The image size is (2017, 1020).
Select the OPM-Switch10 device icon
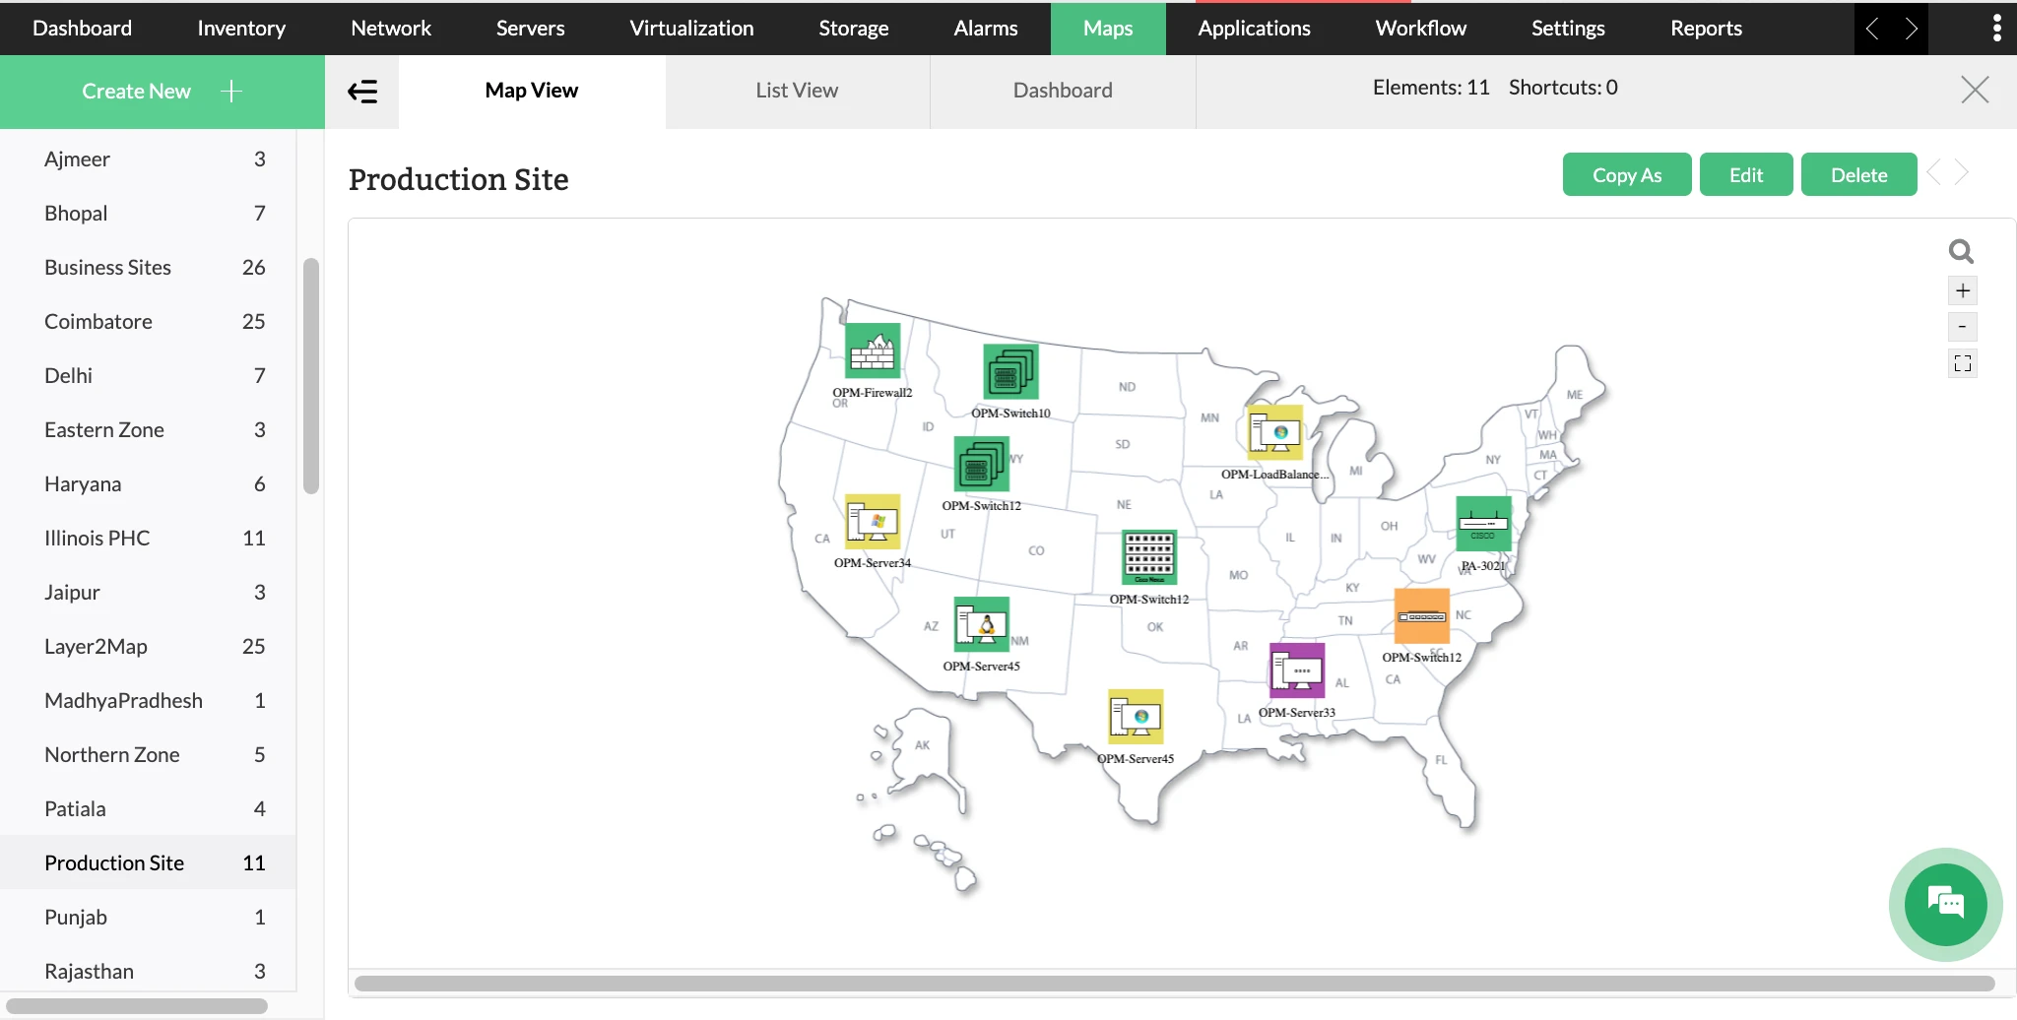pyautogui.click(x=1010, y=372)
